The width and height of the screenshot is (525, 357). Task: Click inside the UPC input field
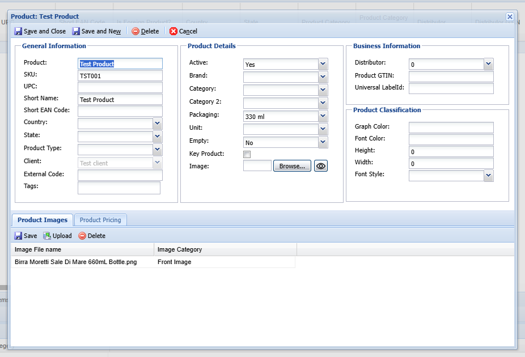point(120,87)
